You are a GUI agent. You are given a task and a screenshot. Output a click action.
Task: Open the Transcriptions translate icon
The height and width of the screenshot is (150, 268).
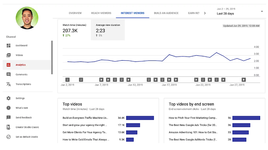point(8,84)
